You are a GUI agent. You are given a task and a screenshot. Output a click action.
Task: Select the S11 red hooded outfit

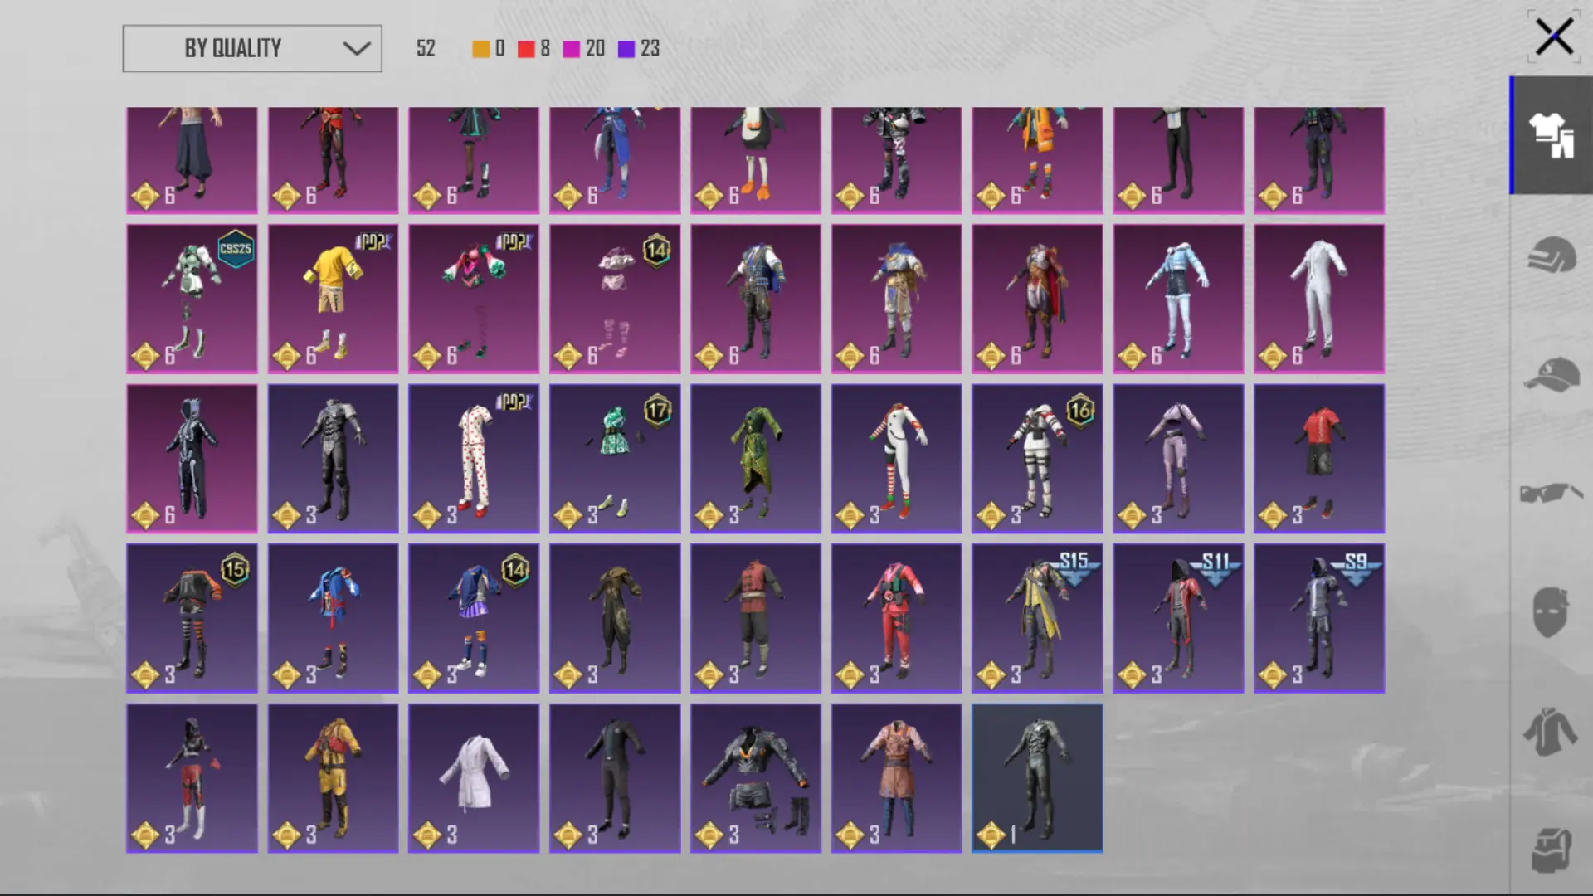[1178, 618]
